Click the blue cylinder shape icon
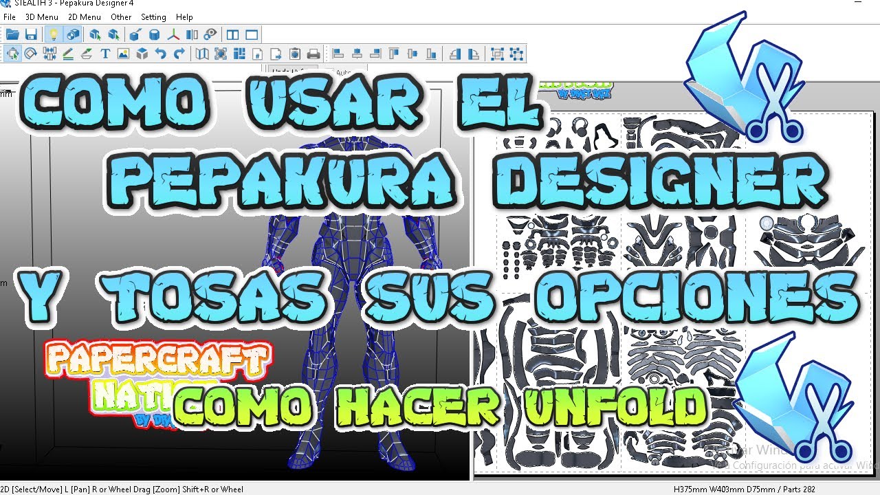 pos(155,34)
